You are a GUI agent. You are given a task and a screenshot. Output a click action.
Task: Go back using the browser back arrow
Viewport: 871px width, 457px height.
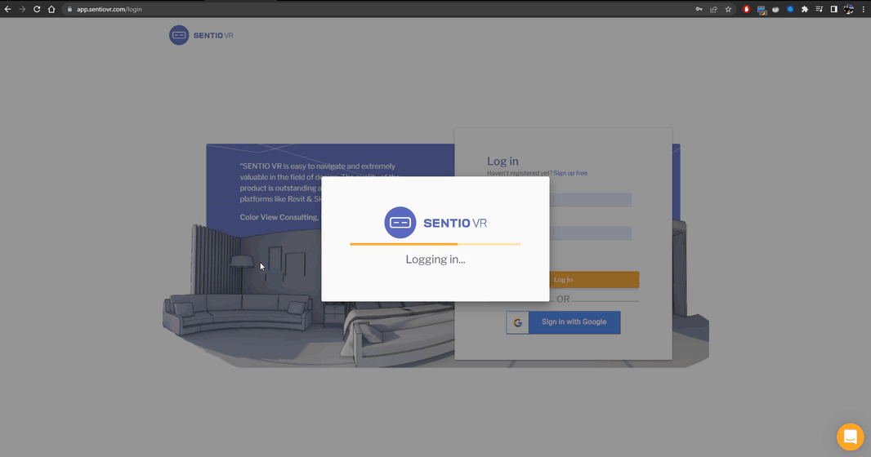pos(8,9)
